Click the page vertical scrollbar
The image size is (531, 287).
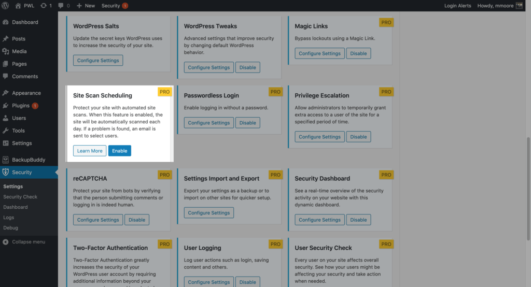point(528,189)
